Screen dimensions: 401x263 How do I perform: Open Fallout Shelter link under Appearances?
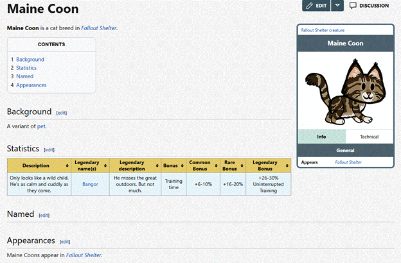[x=84, y=255]
